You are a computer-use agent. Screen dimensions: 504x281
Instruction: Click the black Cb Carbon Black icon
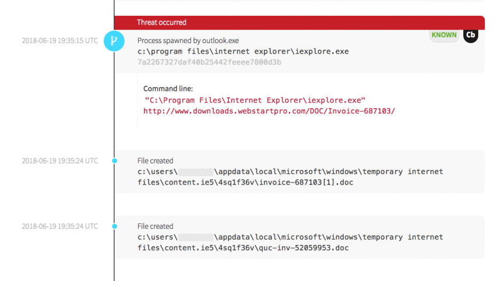[471, 35]
